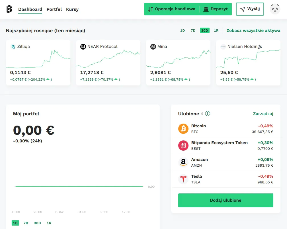Open the panda profile avatar

click(x=275, y=9)
